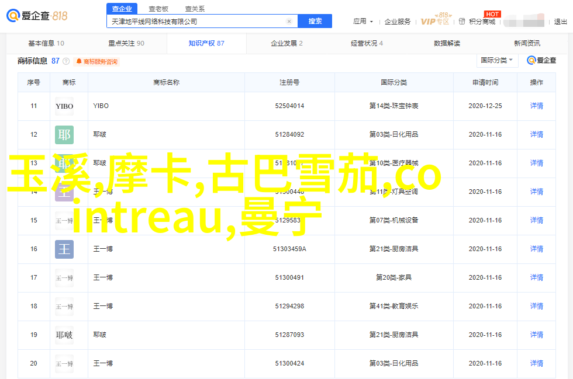Open the 王一博 trademark image in row 20
This screenshot has height=379, width=573.
tap(64, 364)
